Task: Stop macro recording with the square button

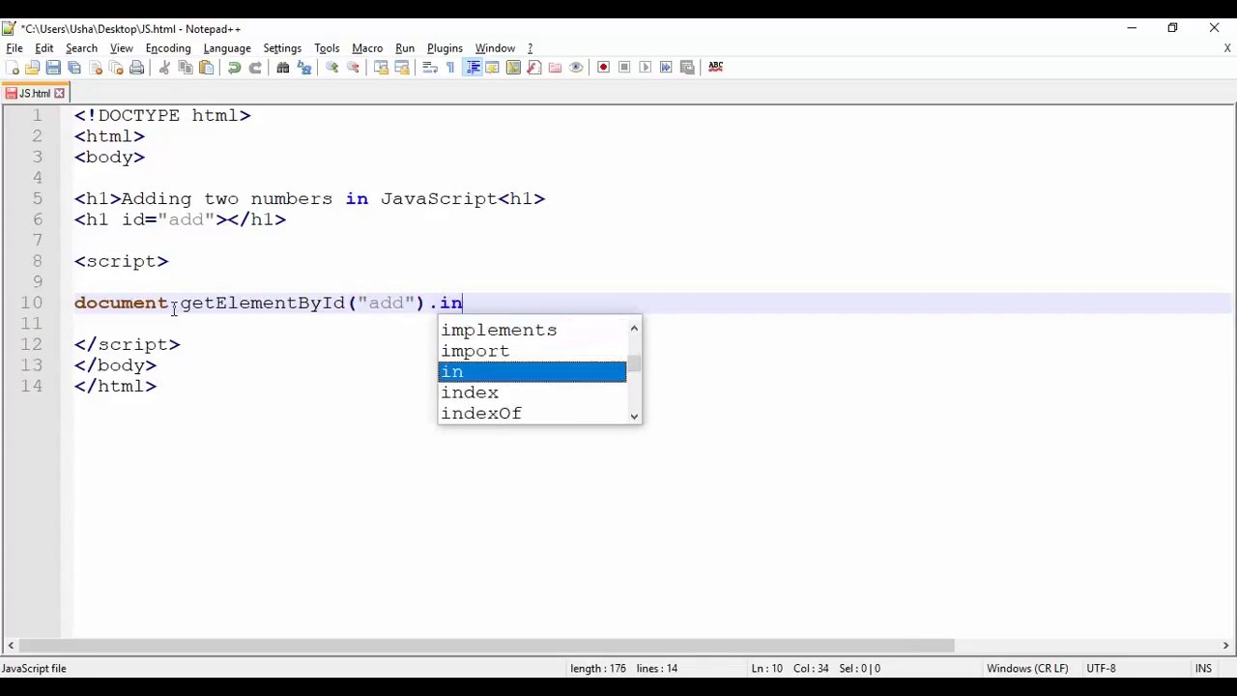Action: click(x=624, y=68)
